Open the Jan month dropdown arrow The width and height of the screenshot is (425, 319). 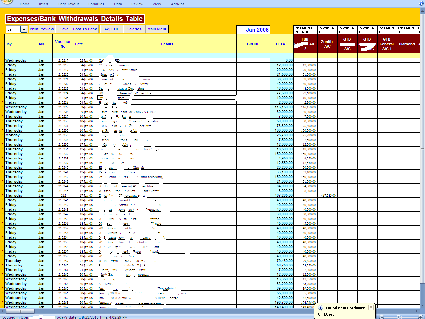point(24,29)
